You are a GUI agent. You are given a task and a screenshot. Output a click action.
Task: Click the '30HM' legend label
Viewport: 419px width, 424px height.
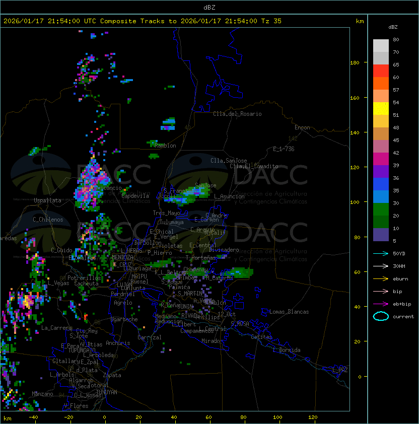pos(399,266)
